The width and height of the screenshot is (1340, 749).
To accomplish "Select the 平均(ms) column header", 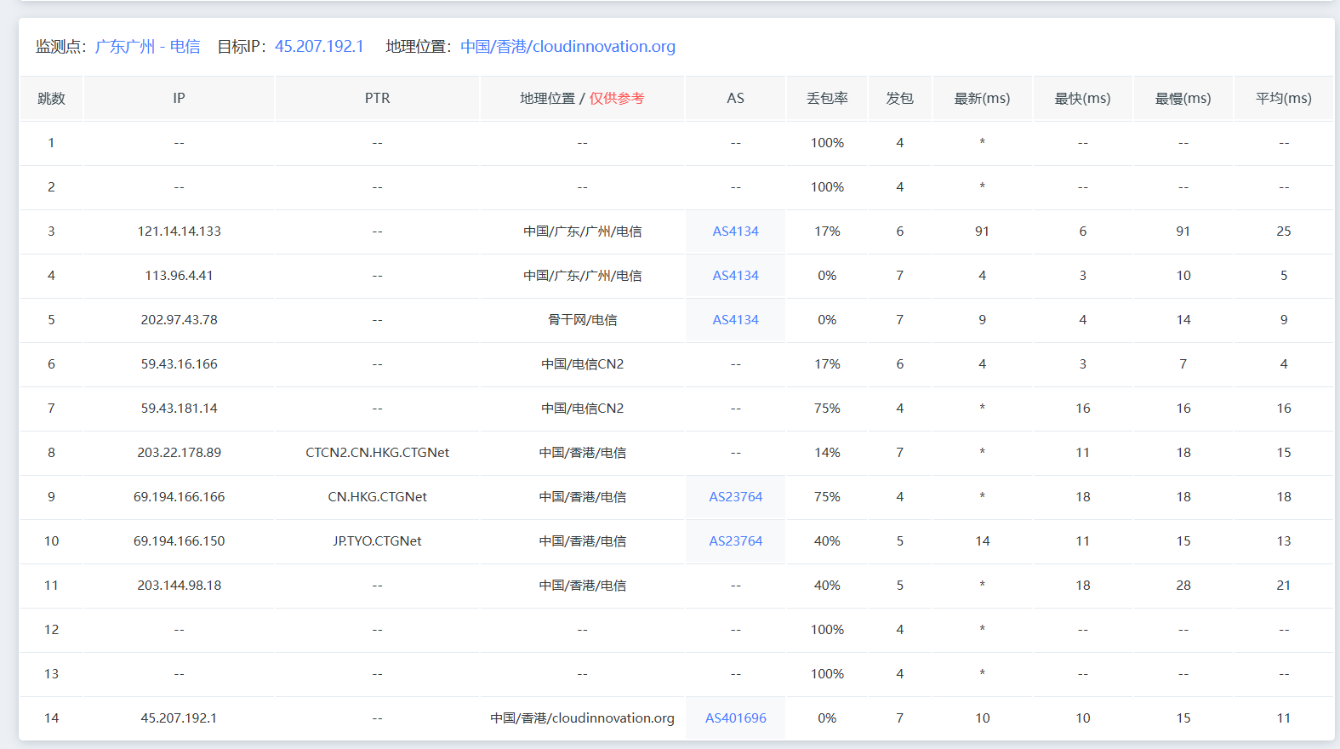I will (1283, 99).
